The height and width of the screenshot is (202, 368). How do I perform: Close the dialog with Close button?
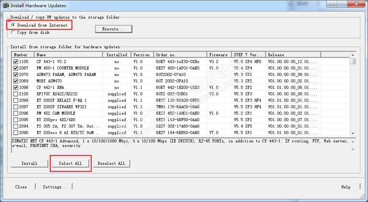coord(21,187)
